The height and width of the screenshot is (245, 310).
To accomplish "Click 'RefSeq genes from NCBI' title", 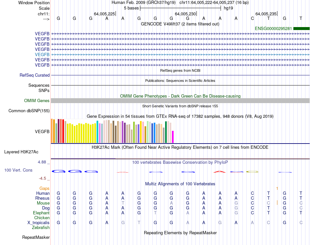I will [x=180, y=70].
